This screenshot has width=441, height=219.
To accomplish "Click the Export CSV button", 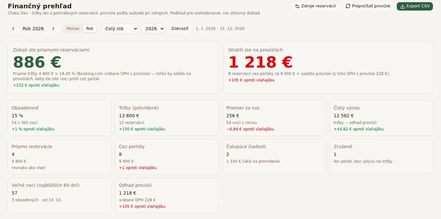I will [x=415, y=6].
